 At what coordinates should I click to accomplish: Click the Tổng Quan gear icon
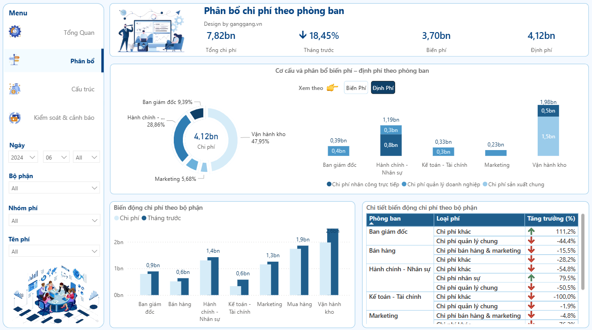point(15,32)
